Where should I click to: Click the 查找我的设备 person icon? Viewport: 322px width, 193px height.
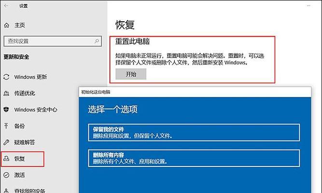(x=6, y=191)
